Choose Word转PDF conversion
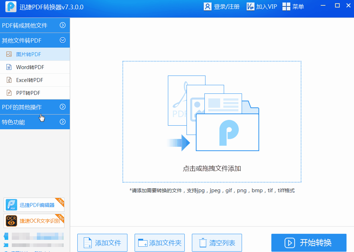Viewport: 354px width, 252px height. 35,67
